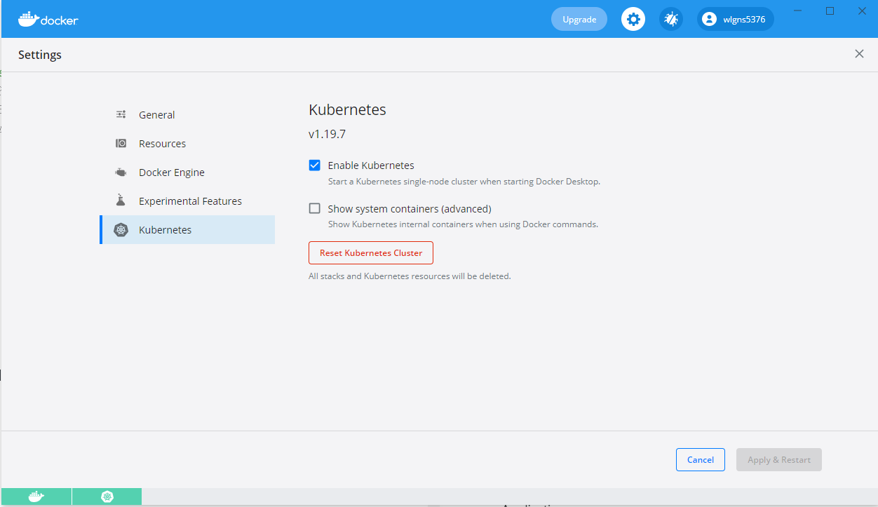Click the Experimental Features flask icon
Image resolution: width=878 pixels, height=507 pixels.
click(121, 201)
